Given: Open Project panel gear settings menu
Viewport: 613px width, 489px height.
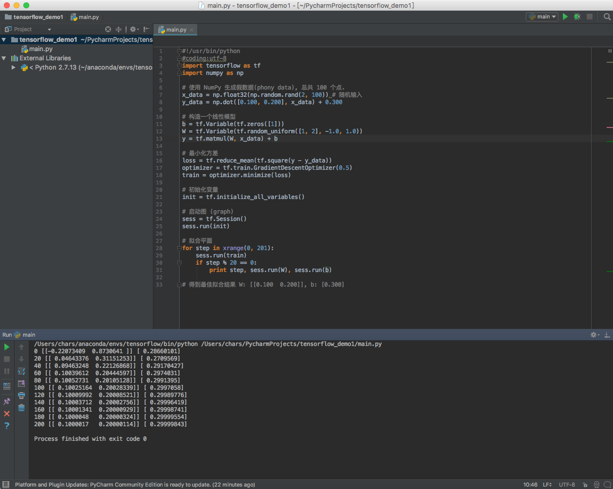Looking at the screenshot, I should (134, 29).
